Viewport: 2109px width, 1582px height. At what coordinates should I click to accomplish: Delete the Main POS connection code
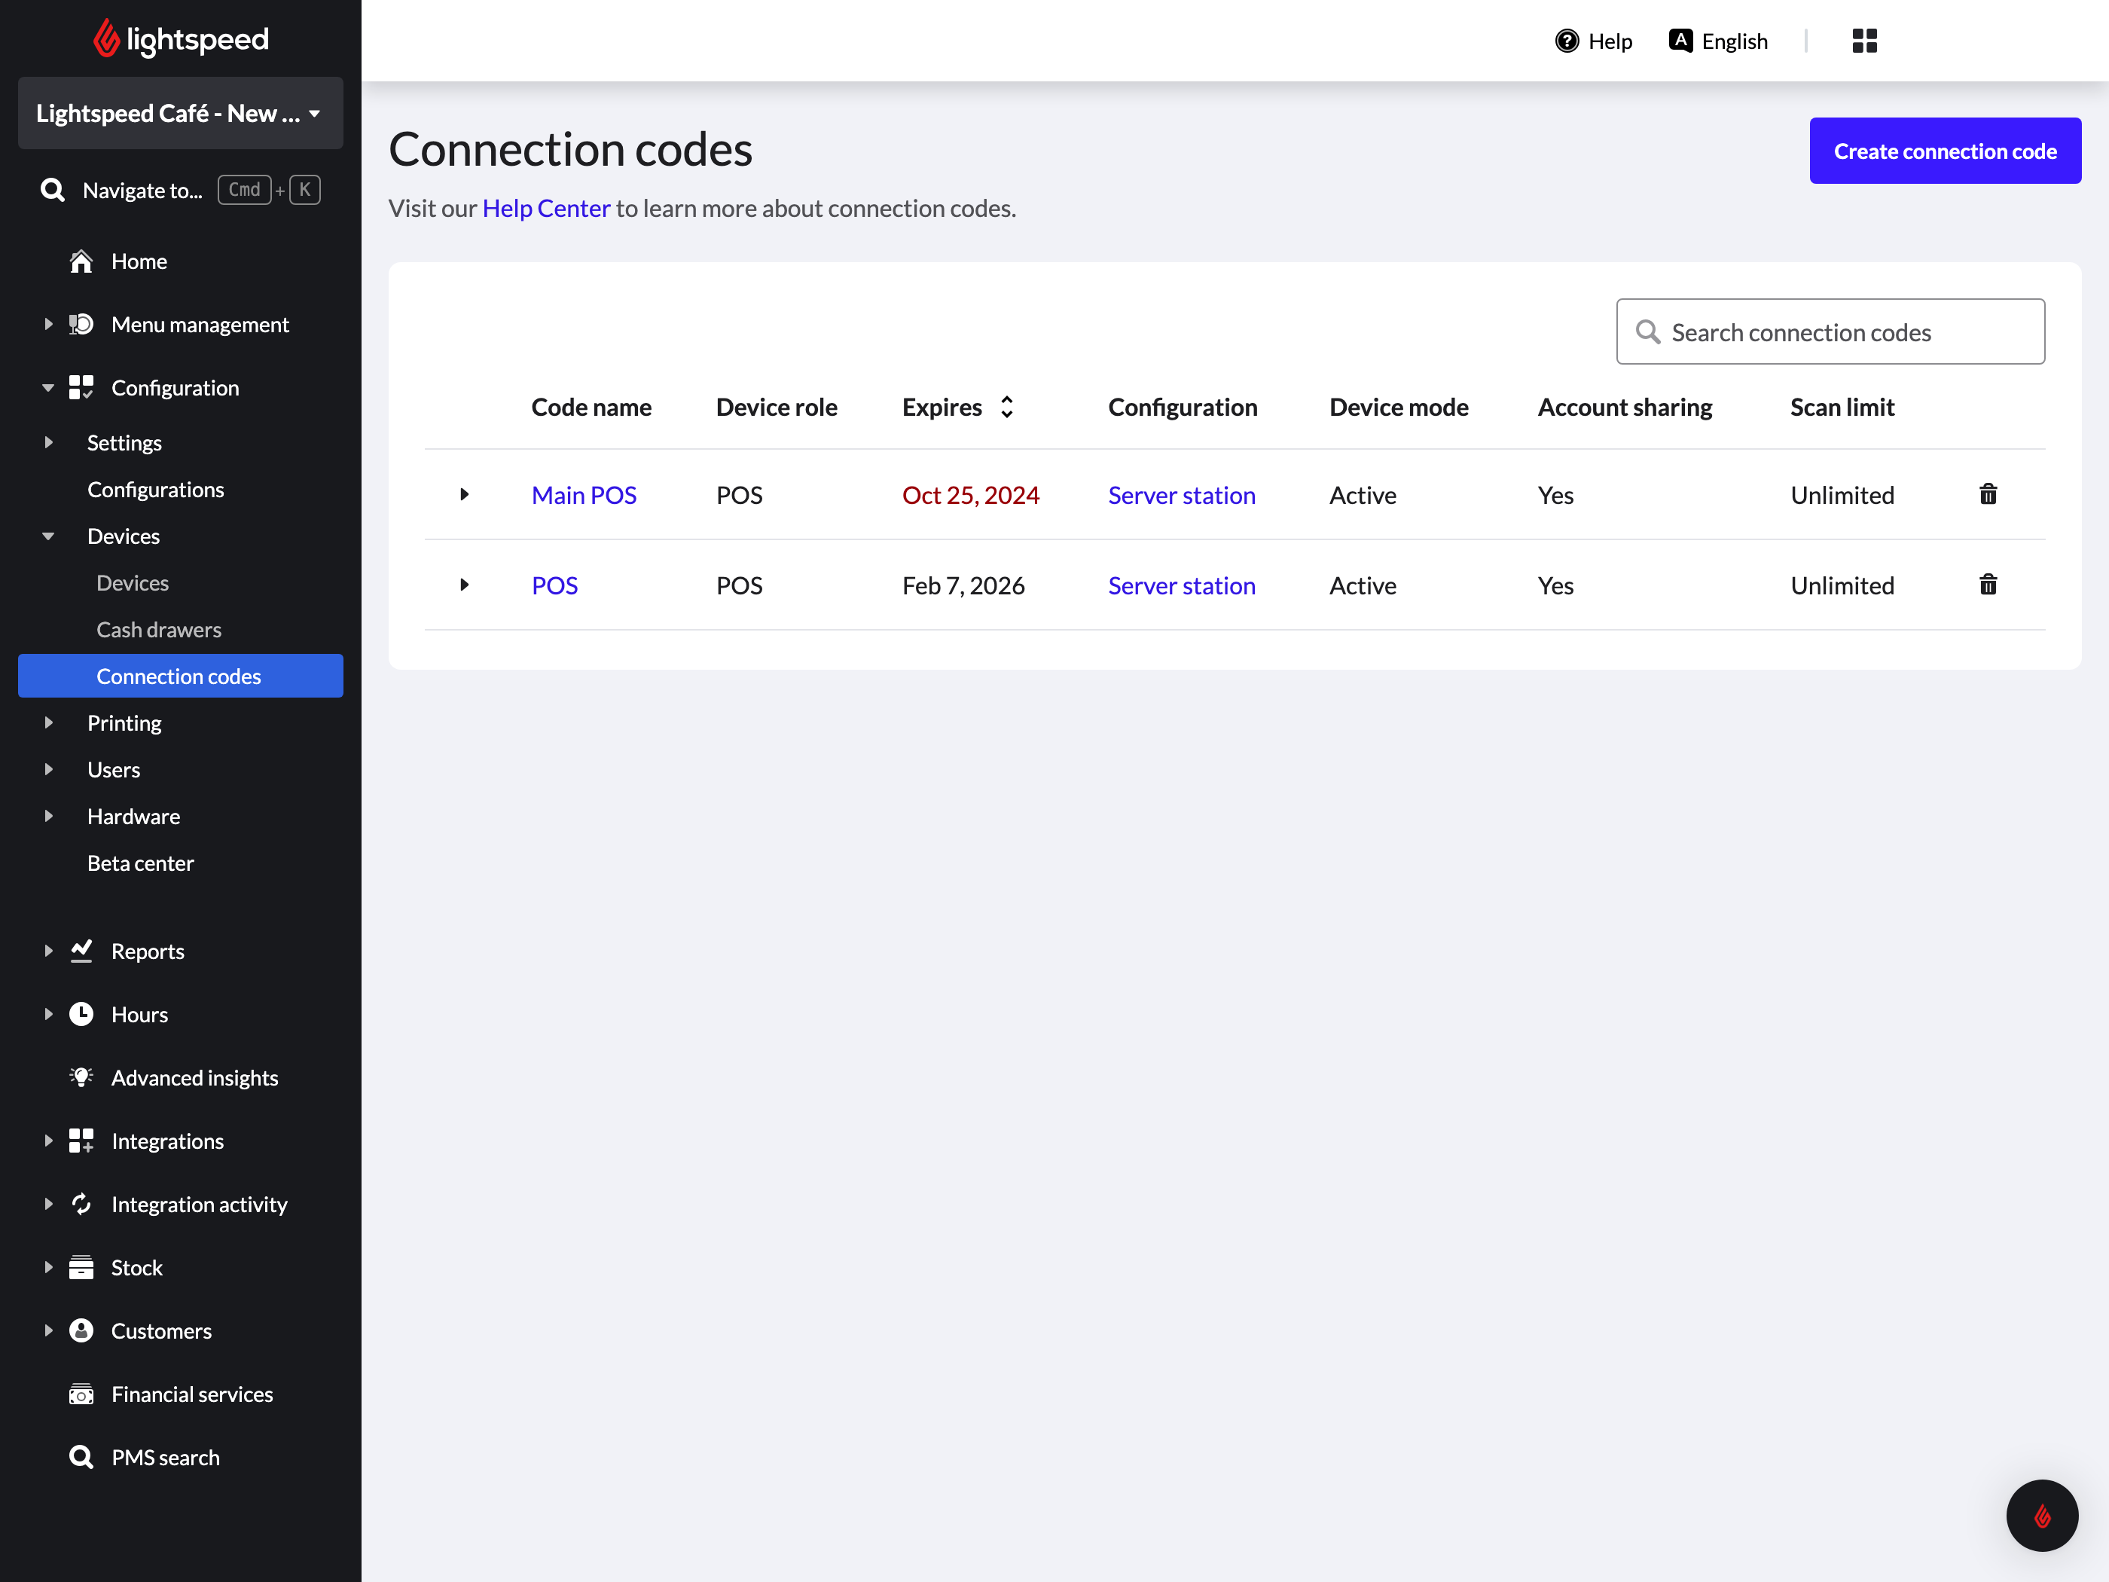click(x=1988, y=494)
